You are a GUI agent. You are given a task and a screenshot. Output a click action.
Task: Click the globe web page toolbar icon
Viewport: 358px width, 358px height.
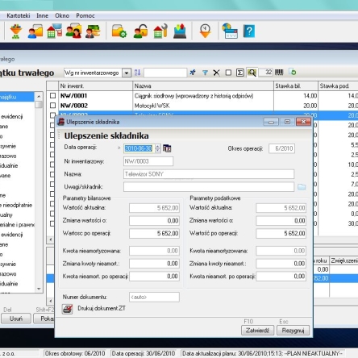pos(230,31)
